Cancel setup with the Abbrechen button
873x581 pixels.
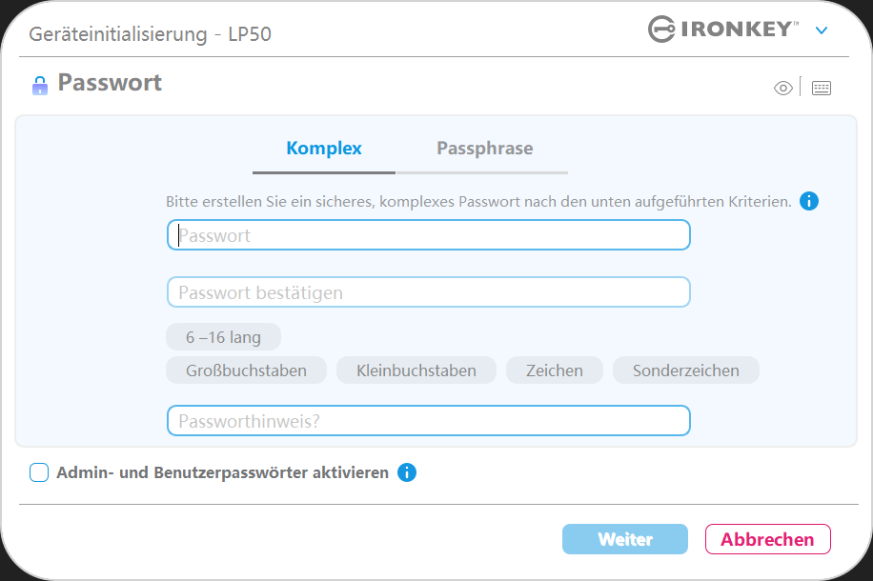pyautogui.click(x=767, y=539)
